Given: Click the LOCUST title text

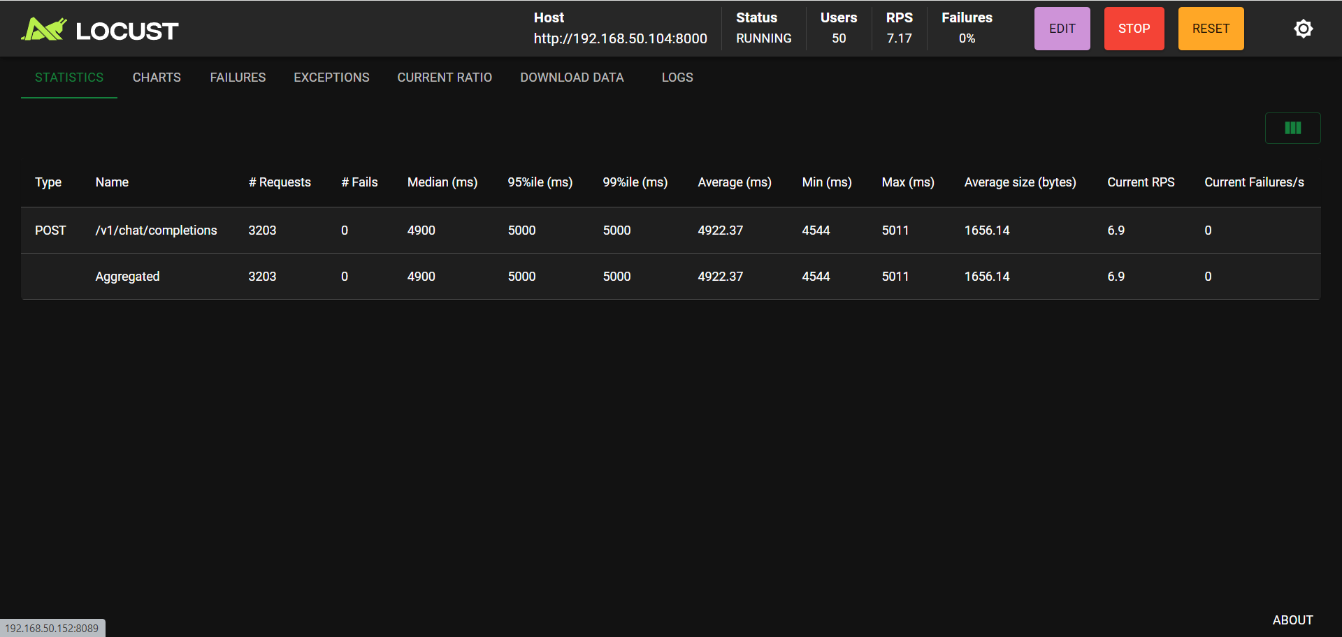Looking at the screenshot, I should pos(127,31).
